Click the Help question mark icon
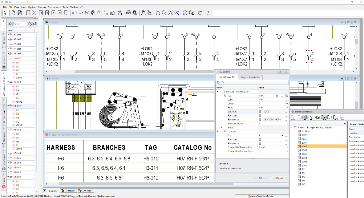Screen dimensions: 364x198 [208, 13]
